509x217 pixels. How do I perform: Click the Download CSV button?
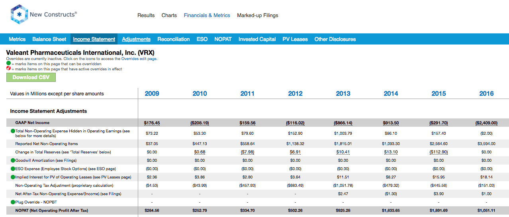pos(31,77)
